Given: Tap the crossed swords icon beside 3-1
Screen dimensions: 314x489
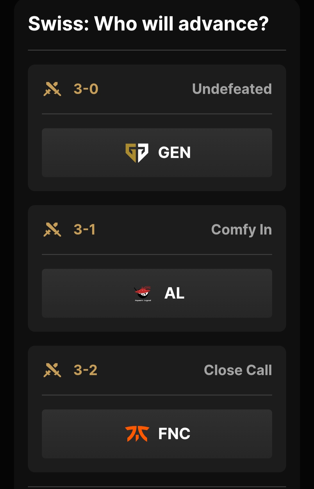Looking at the screenshot, I should click(x=52, y=230).
